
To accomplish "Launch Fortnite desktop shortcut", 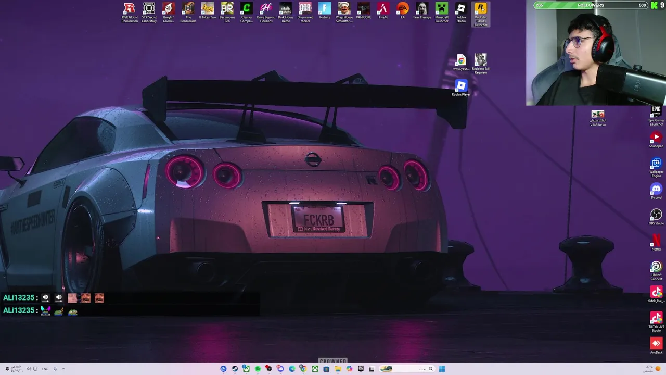I will tap(325, 11).
